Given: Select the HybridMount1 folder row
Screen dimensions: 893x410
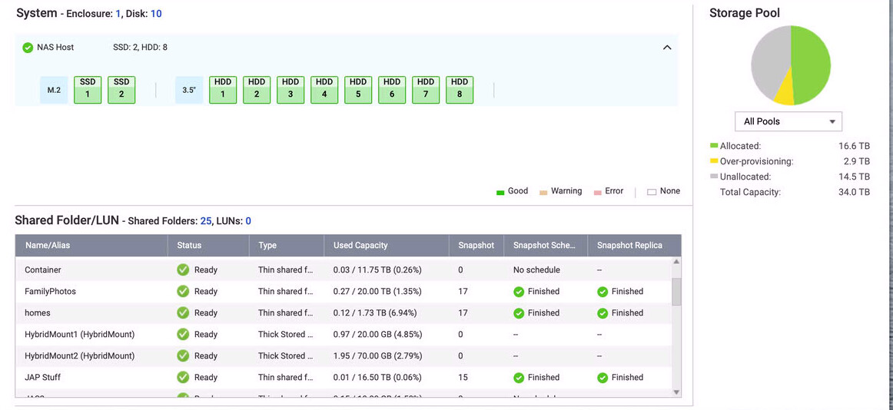Looking at the screenshot, I should tap(79, 335).
